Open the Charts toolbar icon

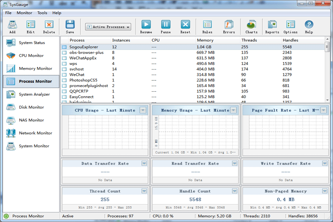(251, 25)
